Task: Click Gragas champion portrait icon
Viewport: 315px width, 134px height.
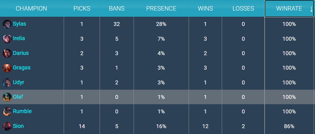Action: point(7,68)
